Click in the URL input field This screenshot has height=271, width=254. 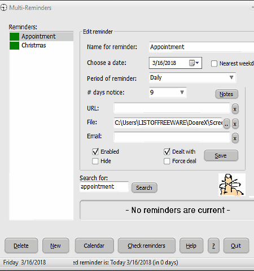click(172, 108)
